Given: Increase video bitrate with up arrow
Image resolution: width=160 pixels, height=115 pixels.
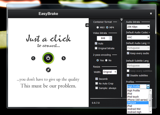Looking at the screenshot, I should pyautogui.click(x=110, y=37).
